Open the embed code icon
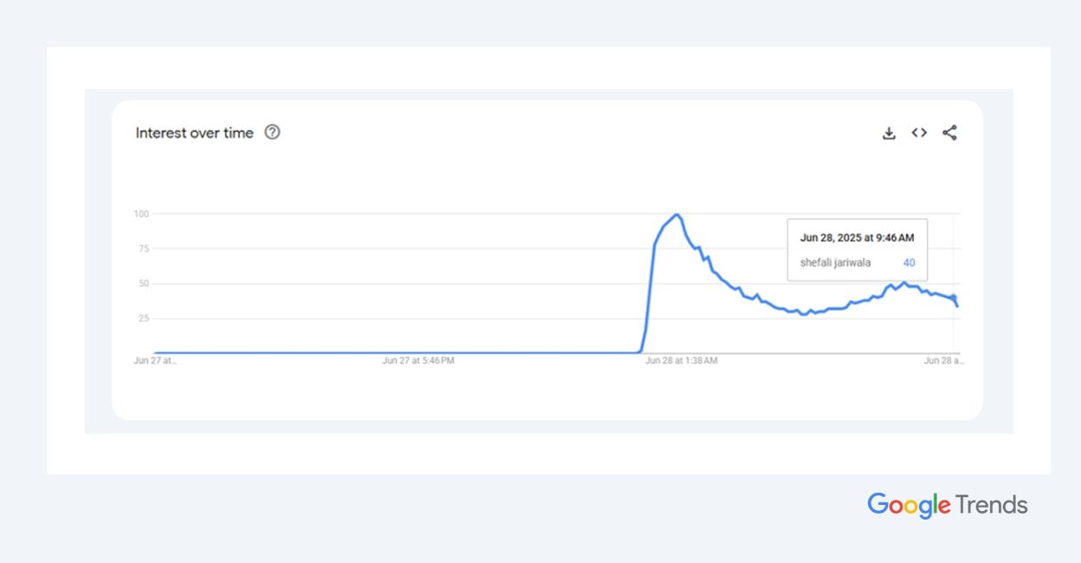This screenshot has width=1081, height=563. coord(919,133)
